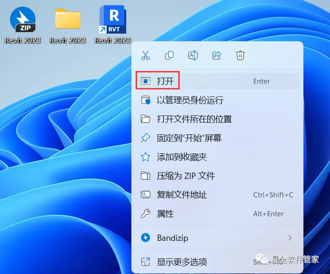The width and height of the screenshot is (330, 274).
Task: Select 固定到"开始"屏幕 option
Action: 218,138
